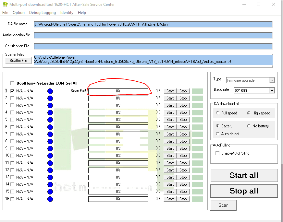Viewport: 283px width, 222px height.
Task: Open the File menu
Action: click(5, 13)
